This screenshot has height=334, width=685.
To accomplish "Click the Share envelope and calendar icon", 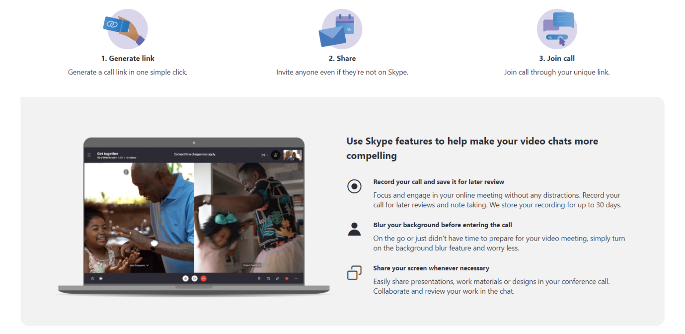I will point(342,29).
